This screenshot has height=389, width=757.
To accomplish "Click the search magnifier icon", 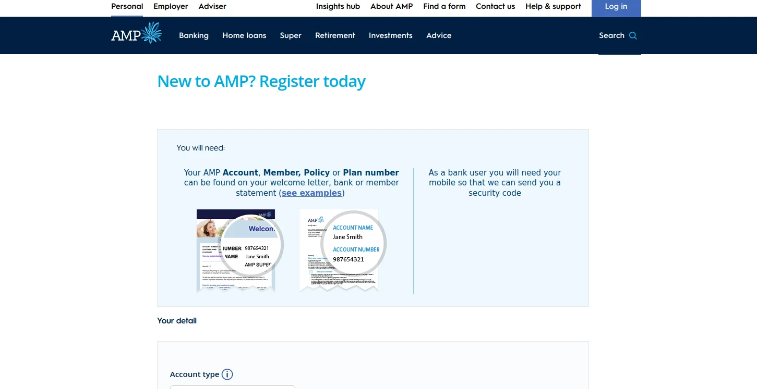I will [x=633, y=35].
